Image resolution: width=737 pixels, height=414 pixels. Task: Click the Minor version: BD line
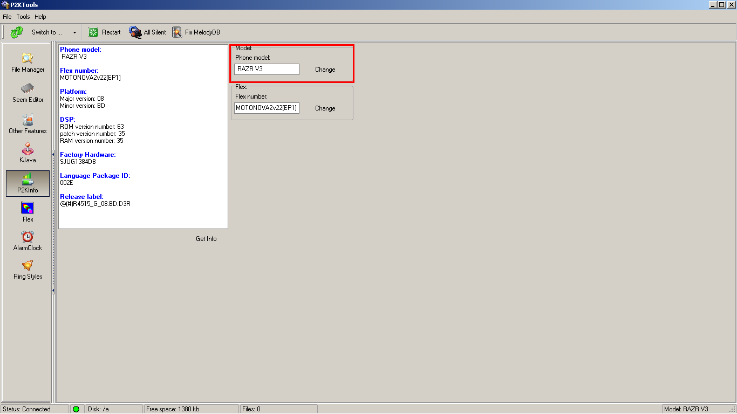(x=83, y=106)
